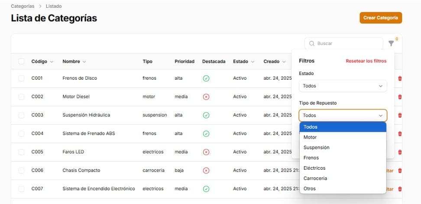The width and height of the screenshot is (421, 204).
Task: Sort by the Estado column header
Action: [x=243, y=62]
